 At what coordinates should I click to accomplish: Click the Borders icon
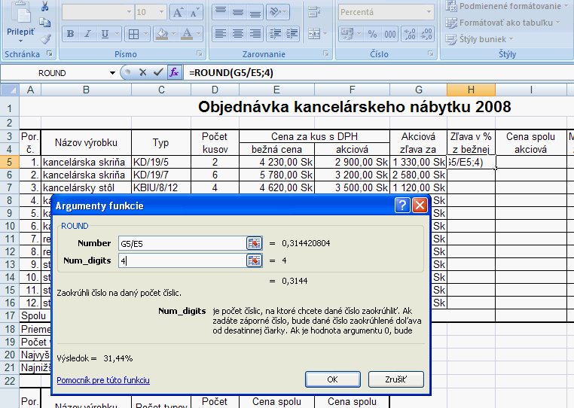pos(133,34)
